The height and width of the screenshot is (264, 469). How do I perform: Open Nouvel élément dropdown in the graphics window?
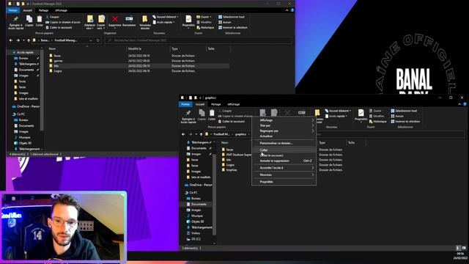click(x=338, y=111)
